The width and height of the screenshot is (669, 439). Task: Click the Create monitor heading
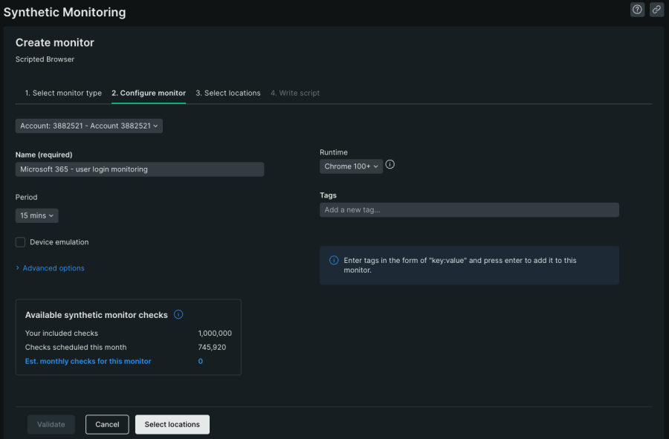[54, 42]
